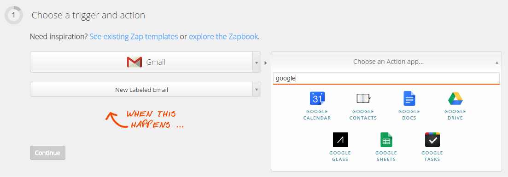
Task: Select the Google Calendar app icon
Action: (317, 98)
